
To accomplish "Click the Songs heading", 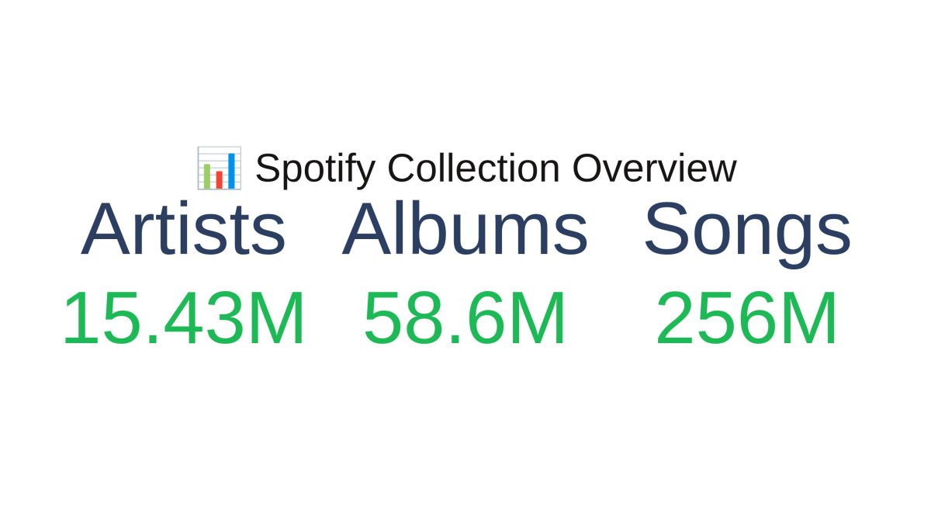I will point(747,230).
